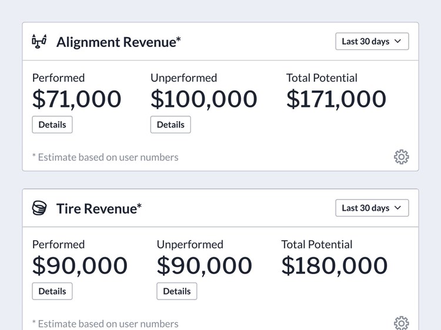Click the Alignment estimate footnote text
Image resolution: width=441 pixels, height=330 pixels.
[x=105, y=157]
